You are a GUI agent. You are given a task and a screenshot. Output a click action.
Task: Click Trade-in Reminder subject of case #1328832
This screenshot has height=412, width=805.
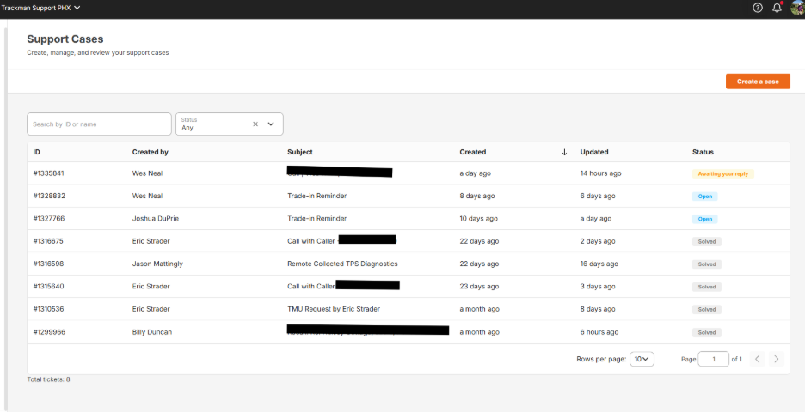pyautogui.click(x=316, y=196)
